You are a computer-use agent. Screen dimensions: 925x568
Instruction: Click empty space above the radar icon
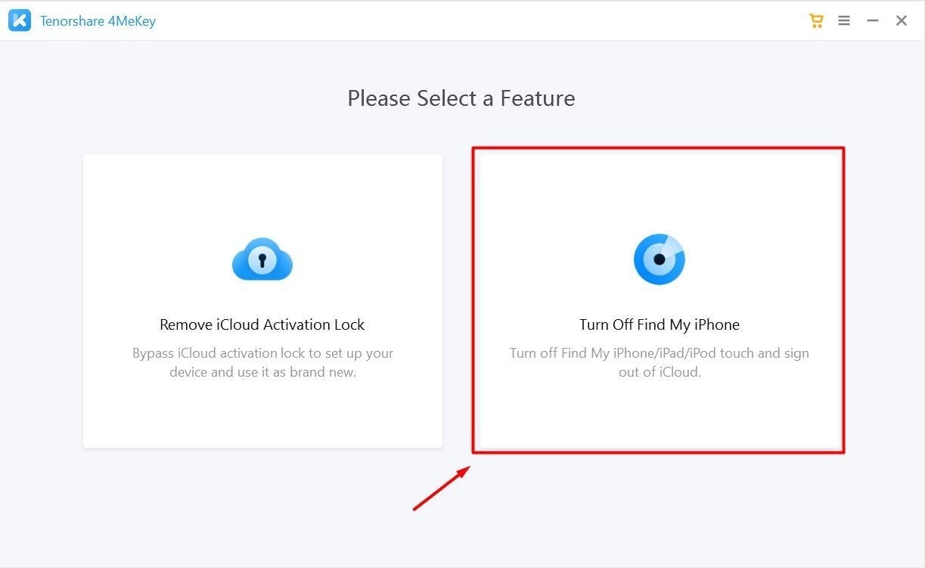point(660,193)
